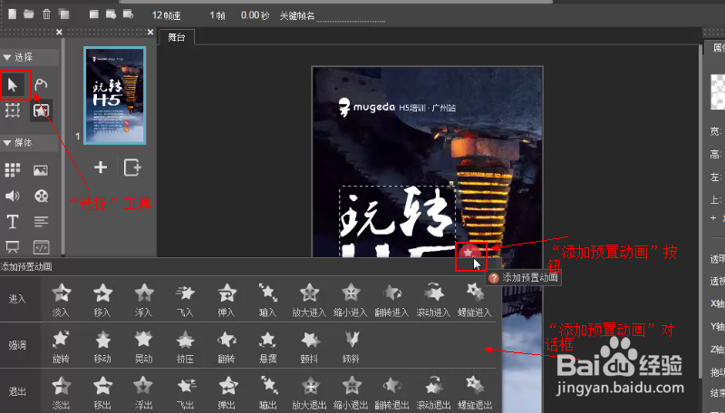Viewport: 725px width, 413px height.
Task: Click the 进入 category label
Action: tap(17, 299)
